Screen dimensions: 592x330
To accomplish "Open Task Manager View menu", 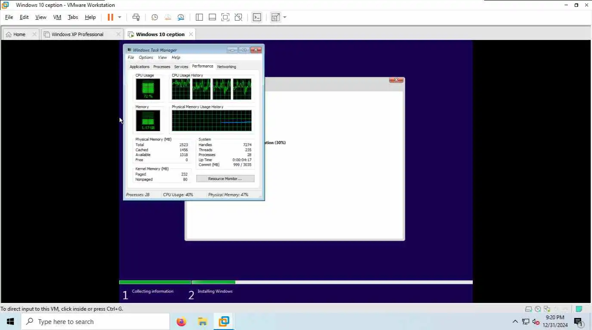I will 162,58.
